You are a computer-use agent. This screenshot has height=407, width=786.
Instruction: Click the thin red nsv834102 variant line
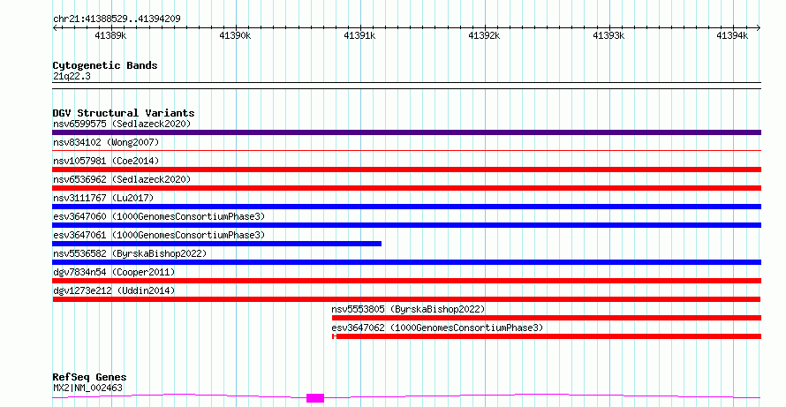click(x=406, y=150)
